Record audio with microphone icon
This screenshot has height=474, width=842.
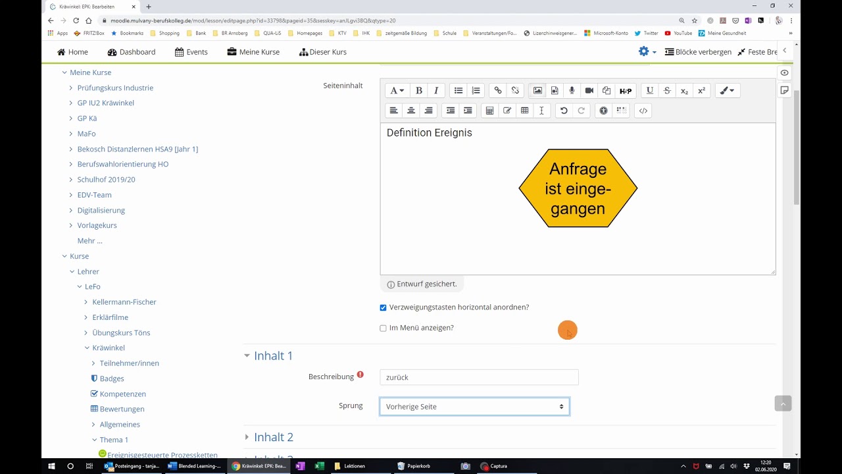572,91
